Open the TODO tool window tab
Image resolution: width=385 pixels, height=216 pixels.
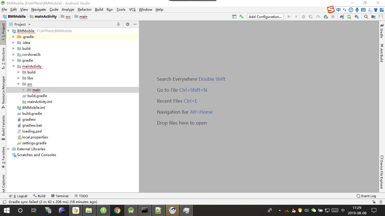[81, 196]
